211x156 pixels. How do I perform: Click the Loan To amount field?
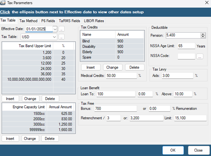[116, 94]
